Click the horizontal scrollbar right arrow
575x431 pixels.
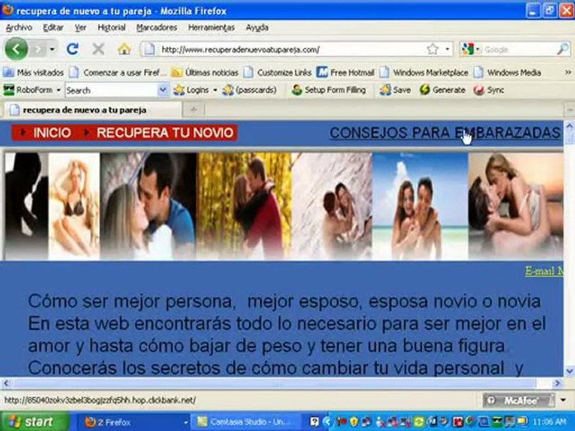[x=558, y=383]
